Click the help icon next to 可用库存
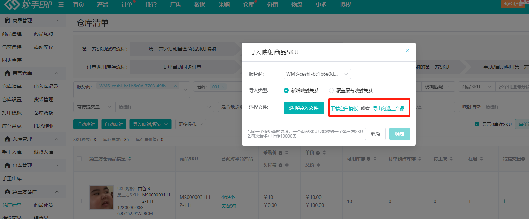529x219 pixels. coord(369,159)
